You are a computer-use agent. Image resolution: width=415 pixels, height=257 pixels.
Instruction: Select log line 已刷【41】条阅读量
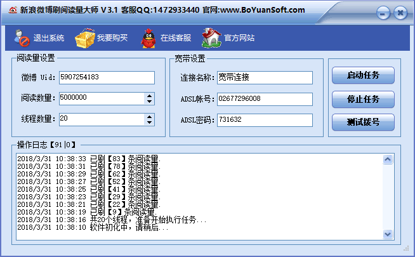point(89,190)
